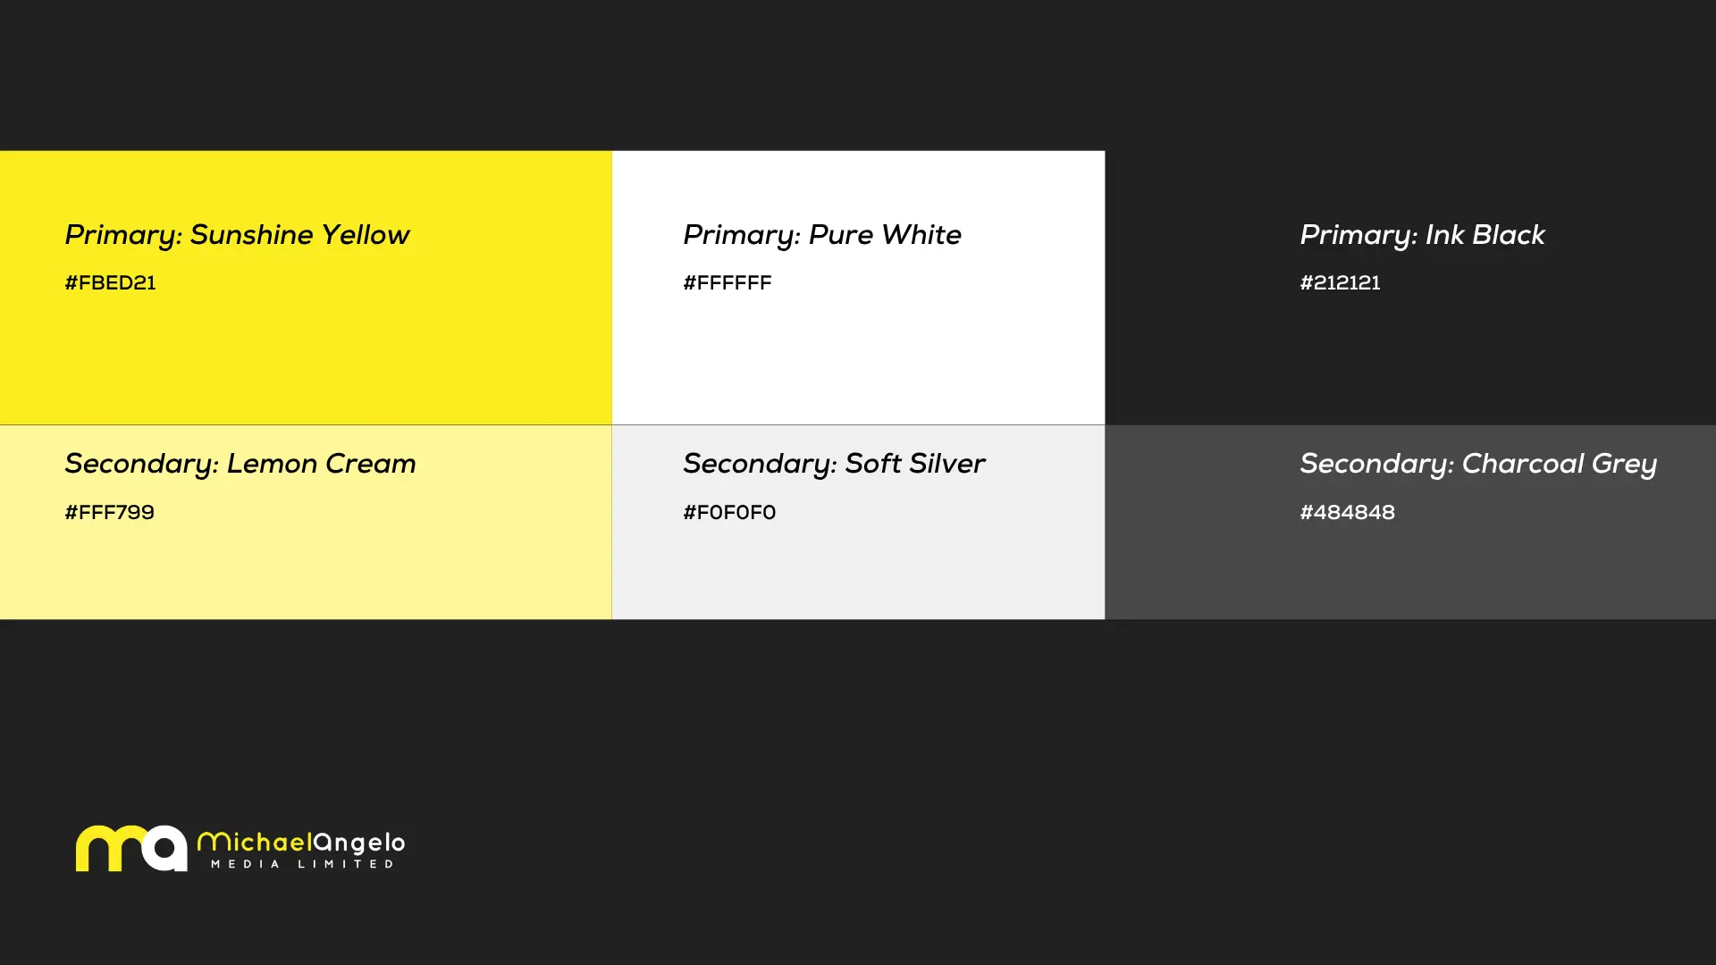This screenshot has height=965, width=1716.
Task: Click the 'Primary: Sunshine Yellow' heading
Action: [x=237, y=235]
